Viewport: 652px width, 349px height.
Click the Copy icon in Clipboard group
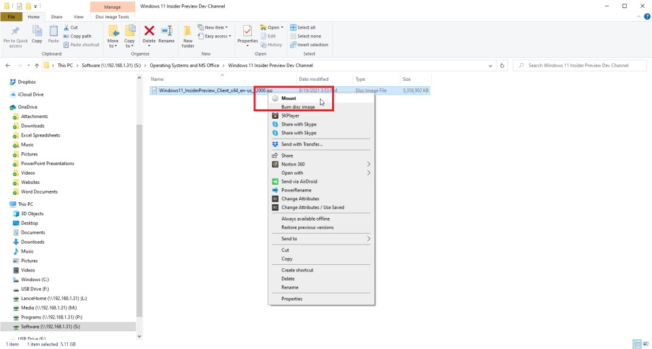pos(37,31)
